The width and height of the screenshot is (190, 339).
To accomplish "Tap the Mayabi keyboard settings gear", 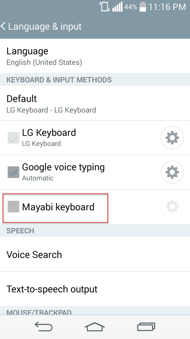I will click(172, 207).
